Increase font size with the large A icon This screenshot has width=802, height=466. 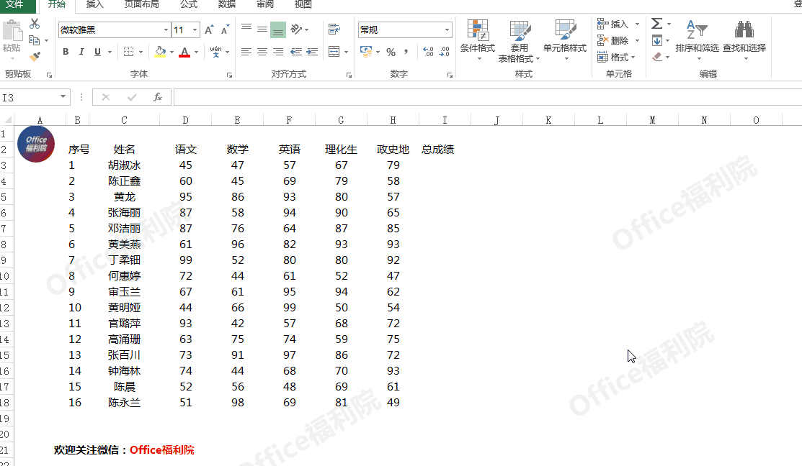click(209, 29)
